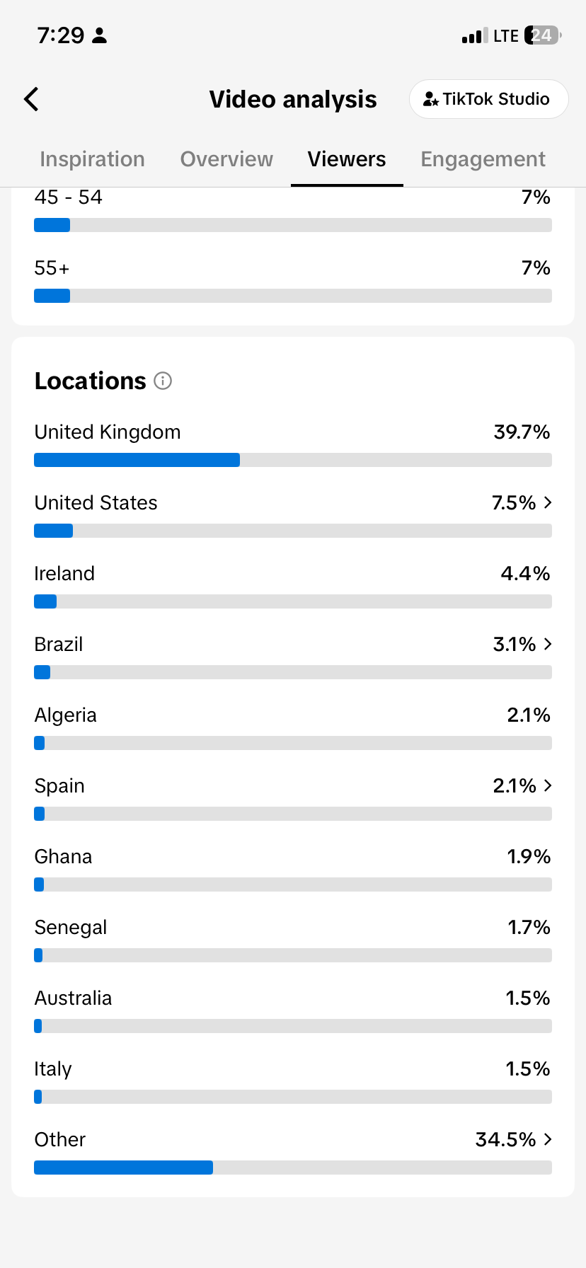Image resolution: width=586 pixels, height=1268 pixels.
Task: Tap the Algeria location label
Action: [x=66, y=715]
